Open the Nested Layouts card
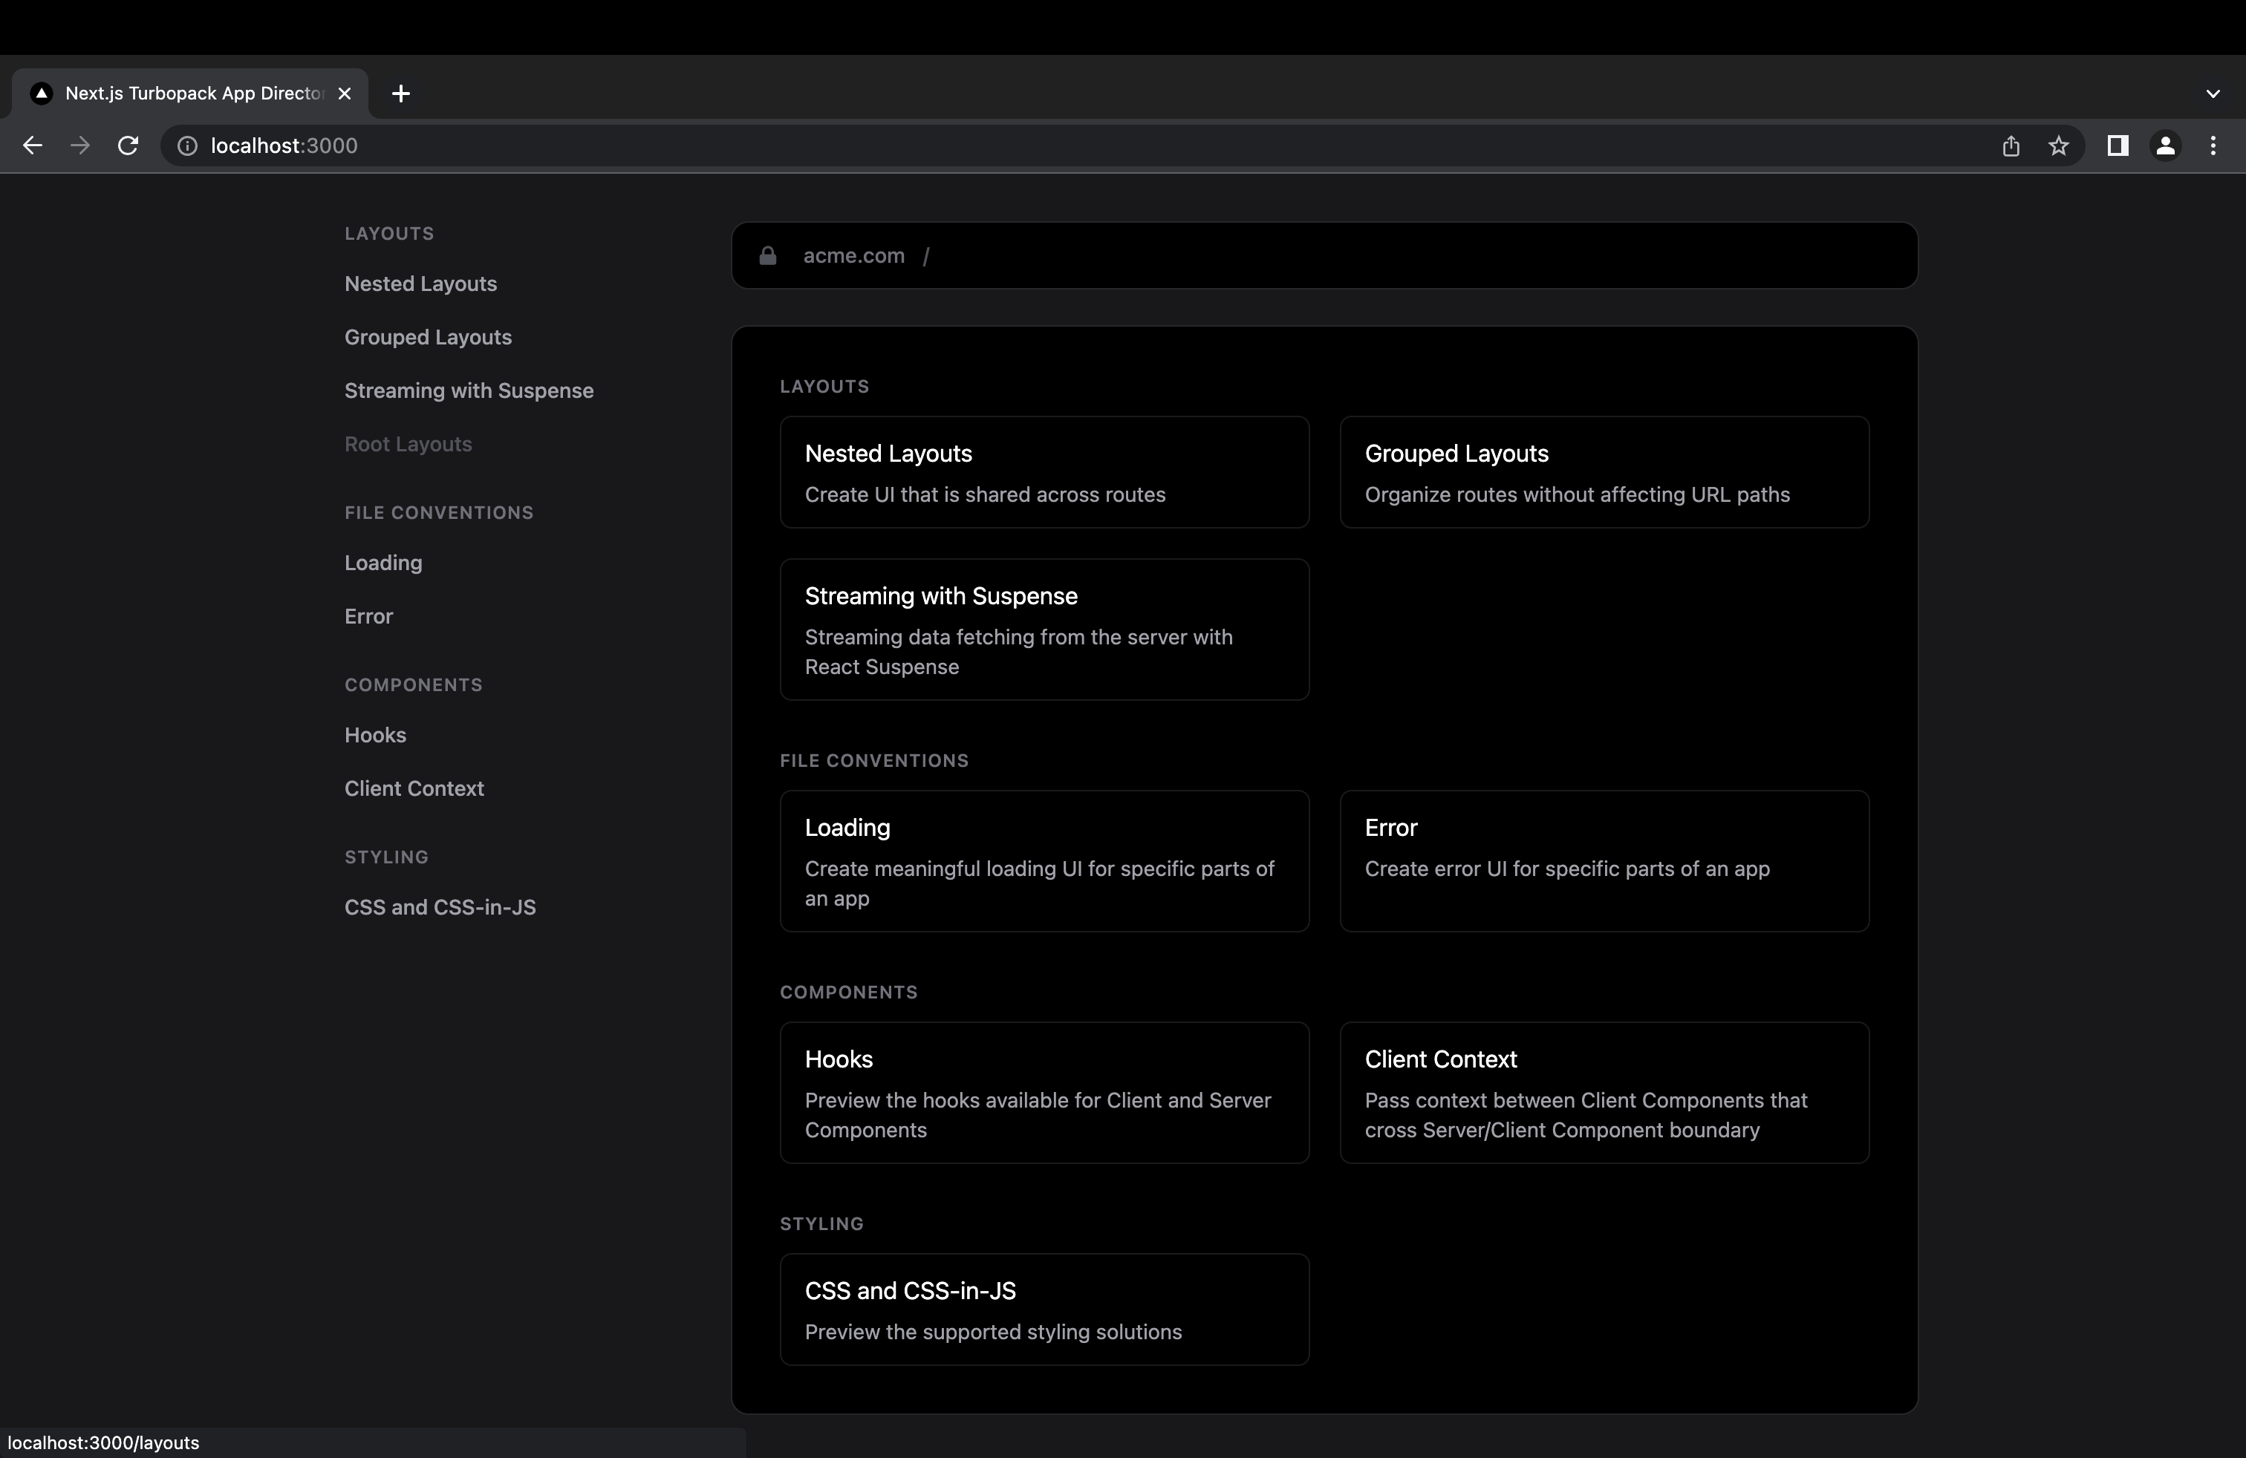The height and width of the screenshot is (1458, 2246). click(x=1045, y=472)
